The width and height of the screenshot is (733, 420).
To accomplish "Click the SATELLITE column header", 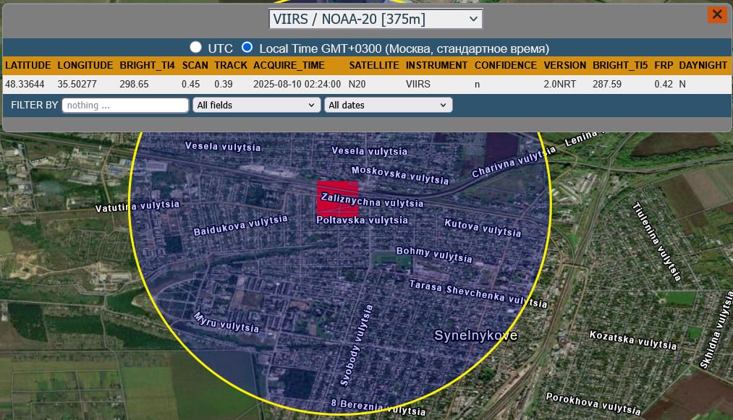I will click(374, 65).
